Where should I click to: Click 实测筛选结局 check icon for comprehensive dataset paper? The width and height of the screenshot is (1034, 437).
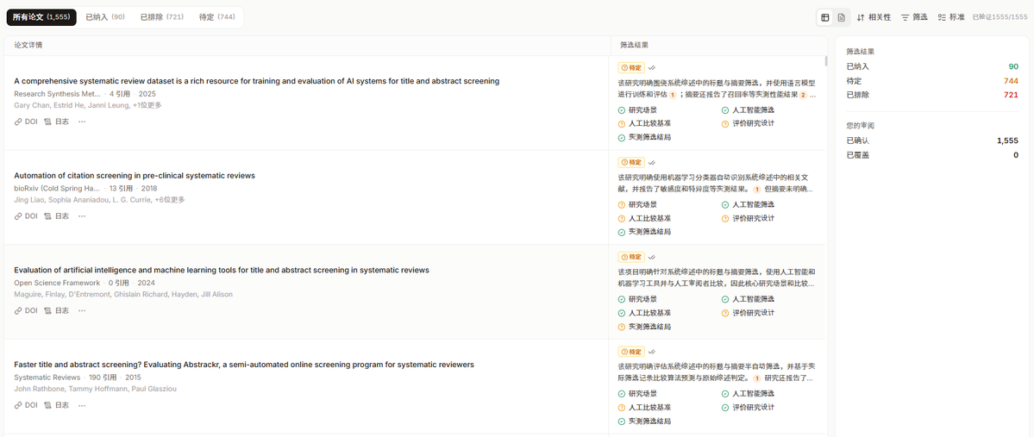click(621, 138)
